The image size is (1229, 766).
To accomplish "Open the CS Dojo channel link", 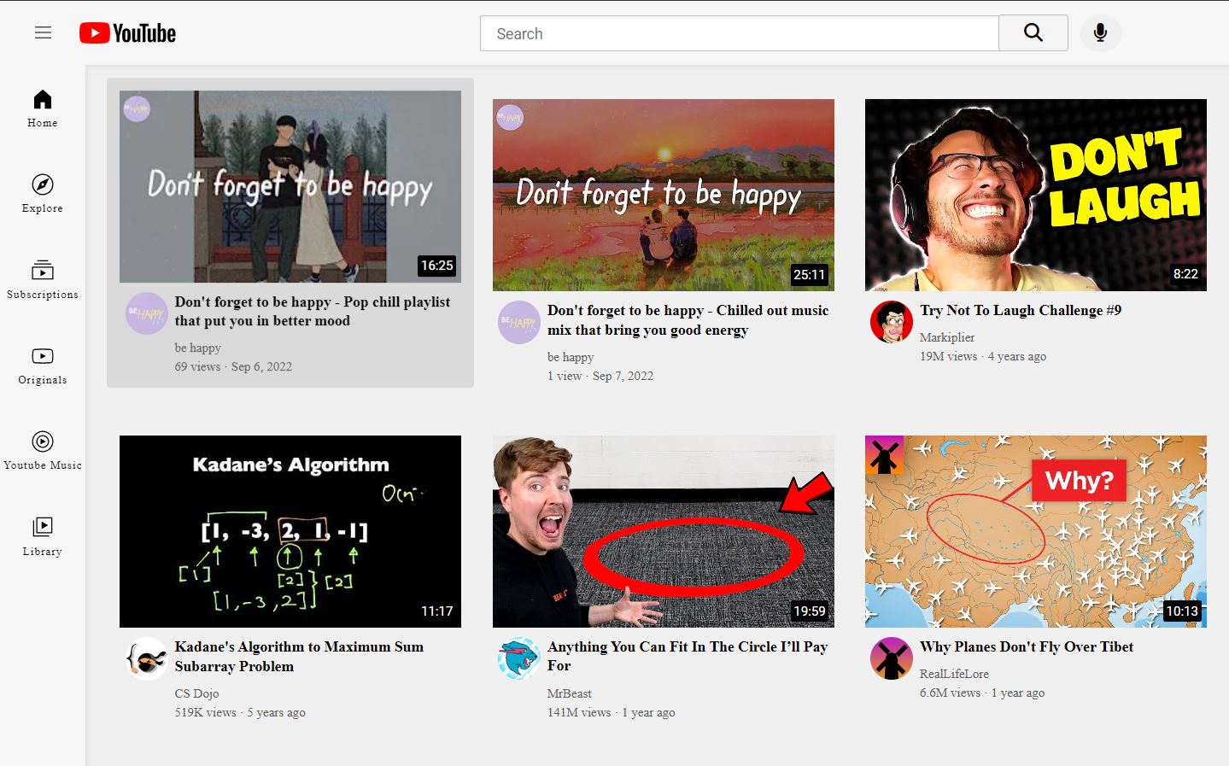I will tap(197, 693).
